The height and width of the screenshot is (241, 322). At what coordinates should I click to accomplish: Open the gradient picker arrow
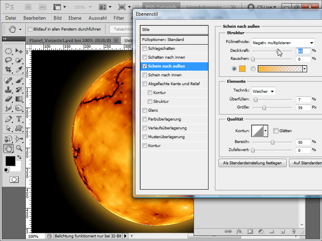pyautogui.click(x=305, y=69)
